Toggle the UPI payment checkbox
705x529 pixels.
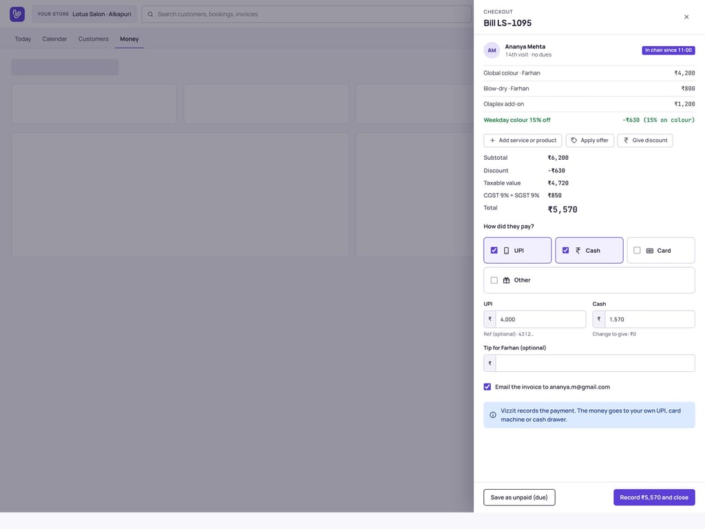pyautogui.click(x=494, y=250)
